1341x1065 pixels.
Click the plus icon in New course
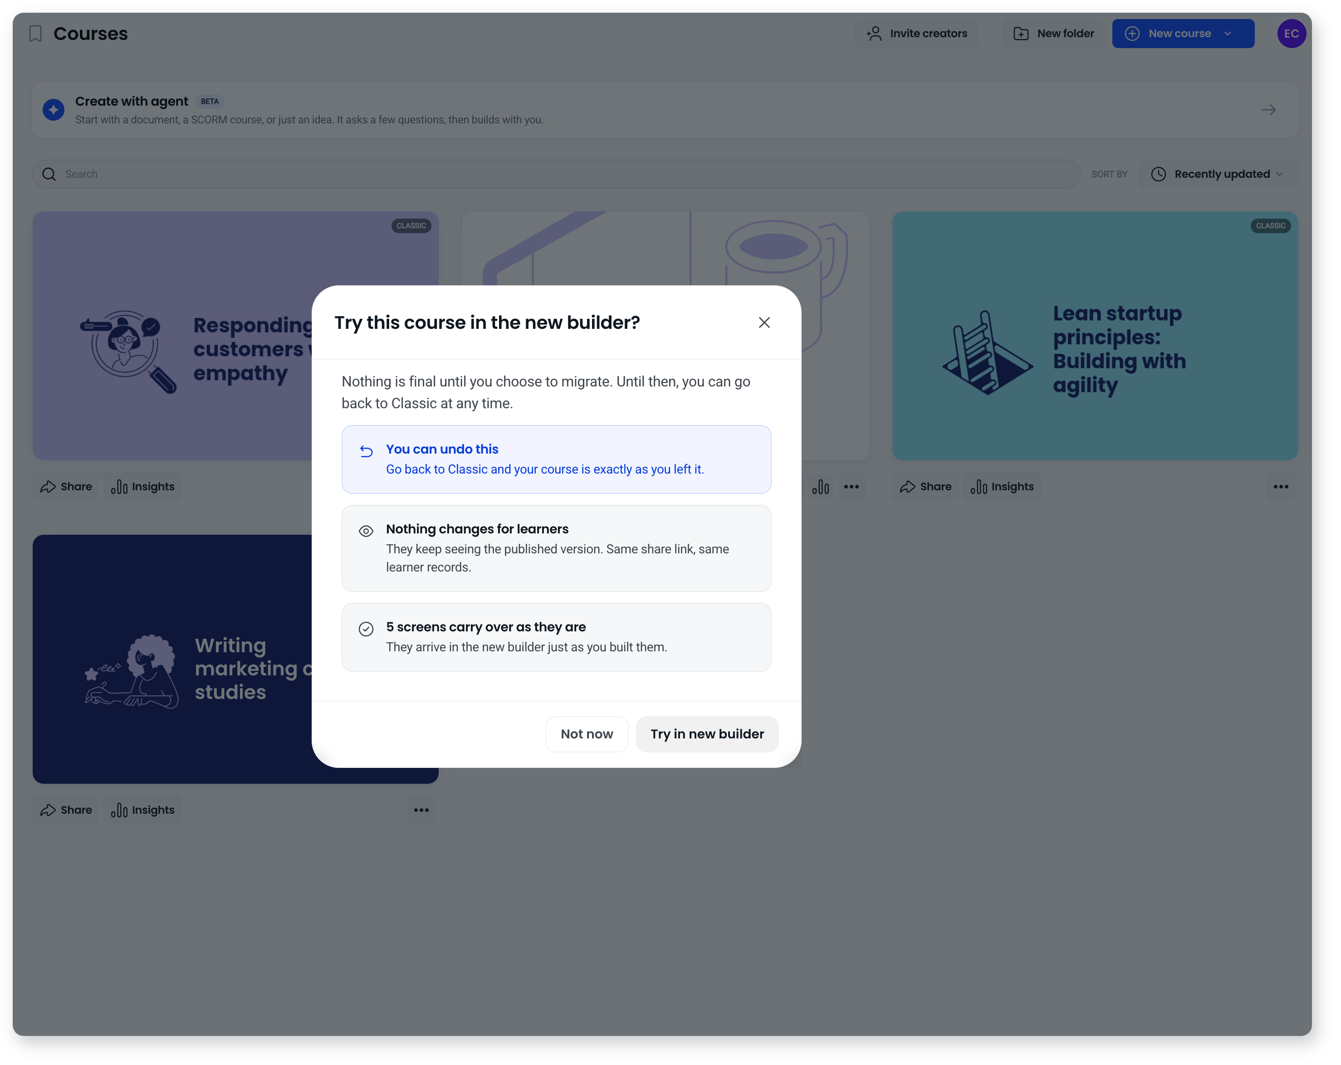pyautogui.click(x=1132, y=34)
